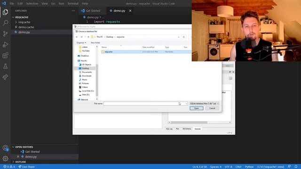Open errors and warnings count in status bar
301x169 pixels.
tap(9, 167)
